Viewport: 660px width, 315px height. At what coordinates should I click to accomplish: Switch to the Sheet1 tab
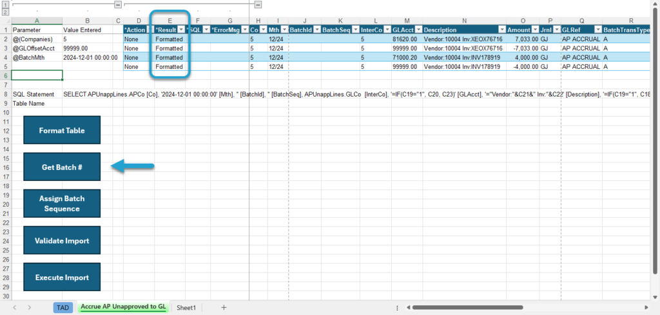(x=186, y=308)
